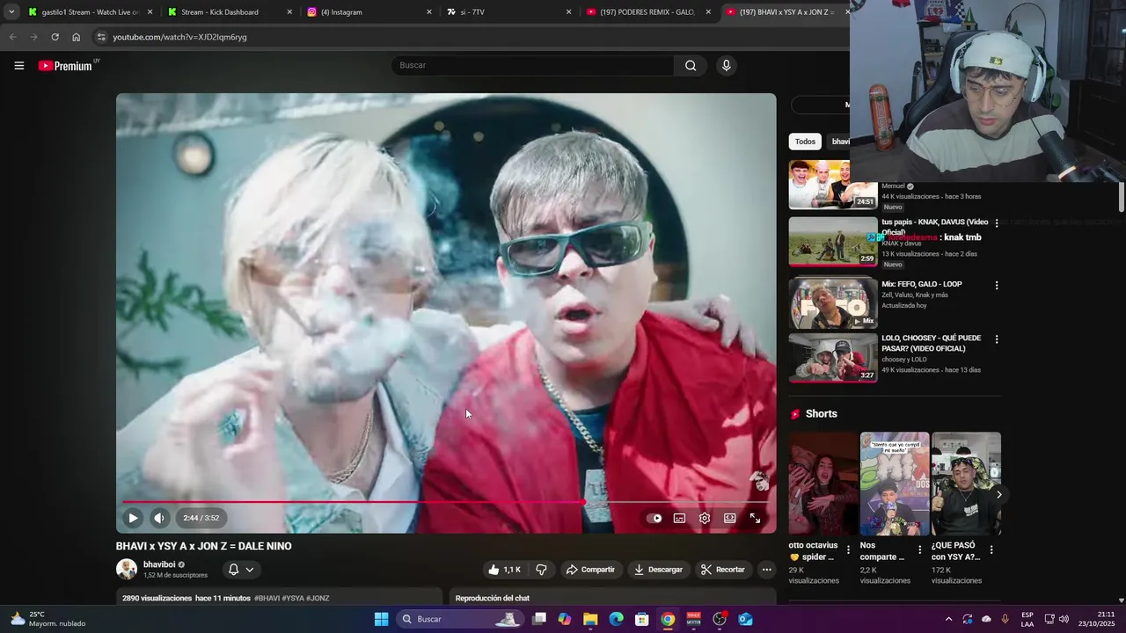This screenshot has width=1126, height=633.
Task: Expand the notification bell dropdown
Action: click(240, 570)
